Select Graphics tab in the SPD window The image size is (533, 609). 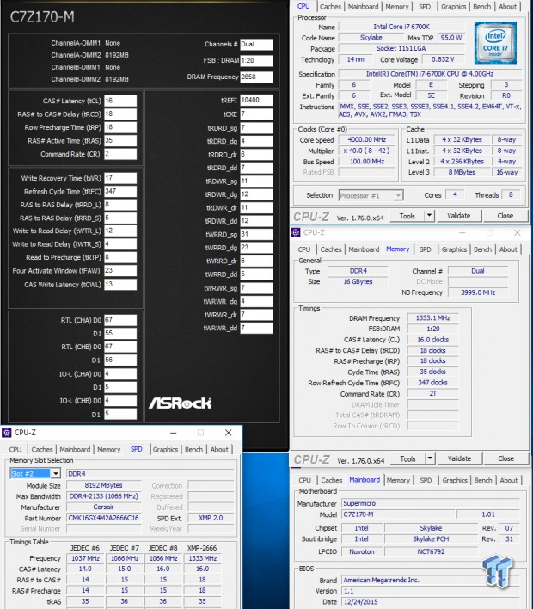[x=165, y=449]
